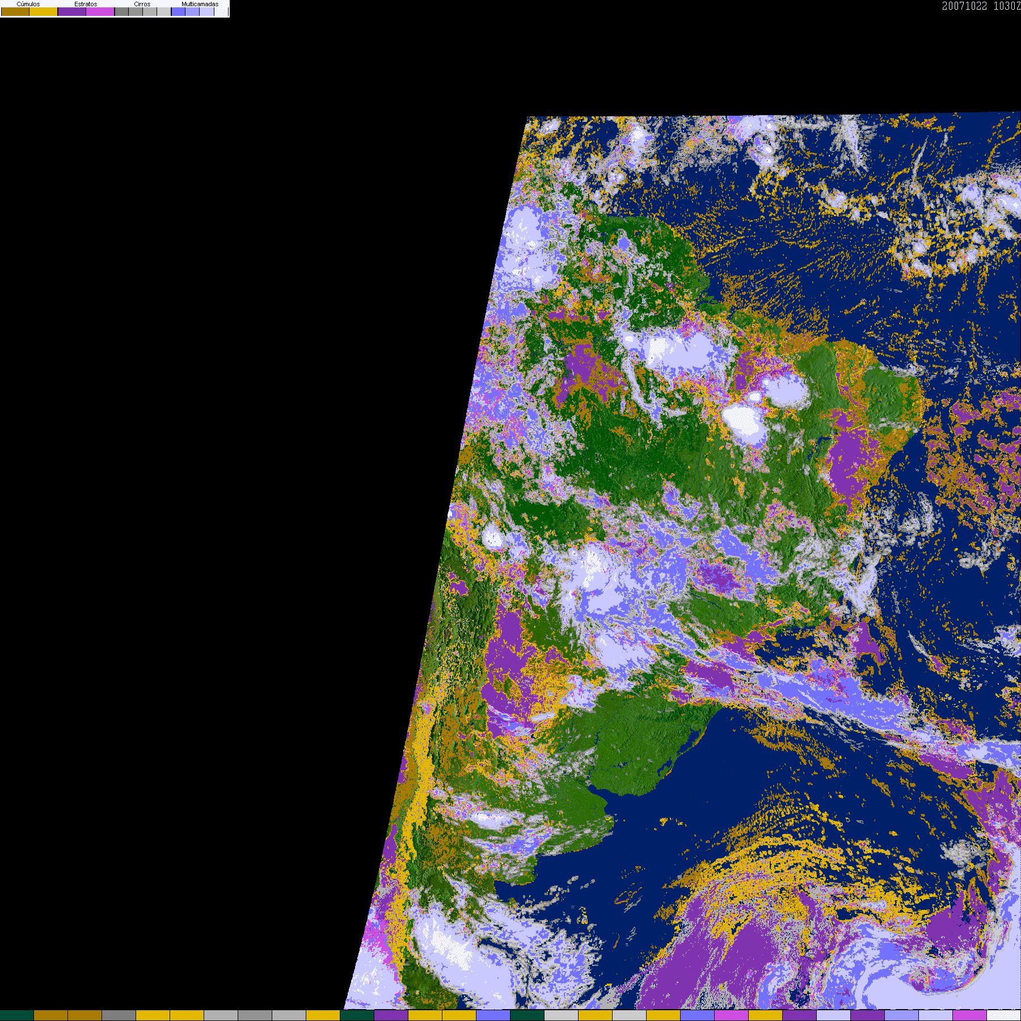Pick the third gray Cirros swatch
Viewport: 1021px width, 1021px height.
(x=150, y=11)
